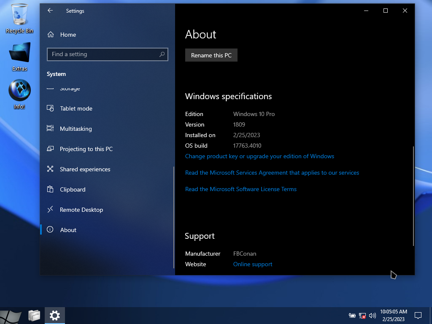Select the Extras folder on desktop

click(x=19, y=57)
